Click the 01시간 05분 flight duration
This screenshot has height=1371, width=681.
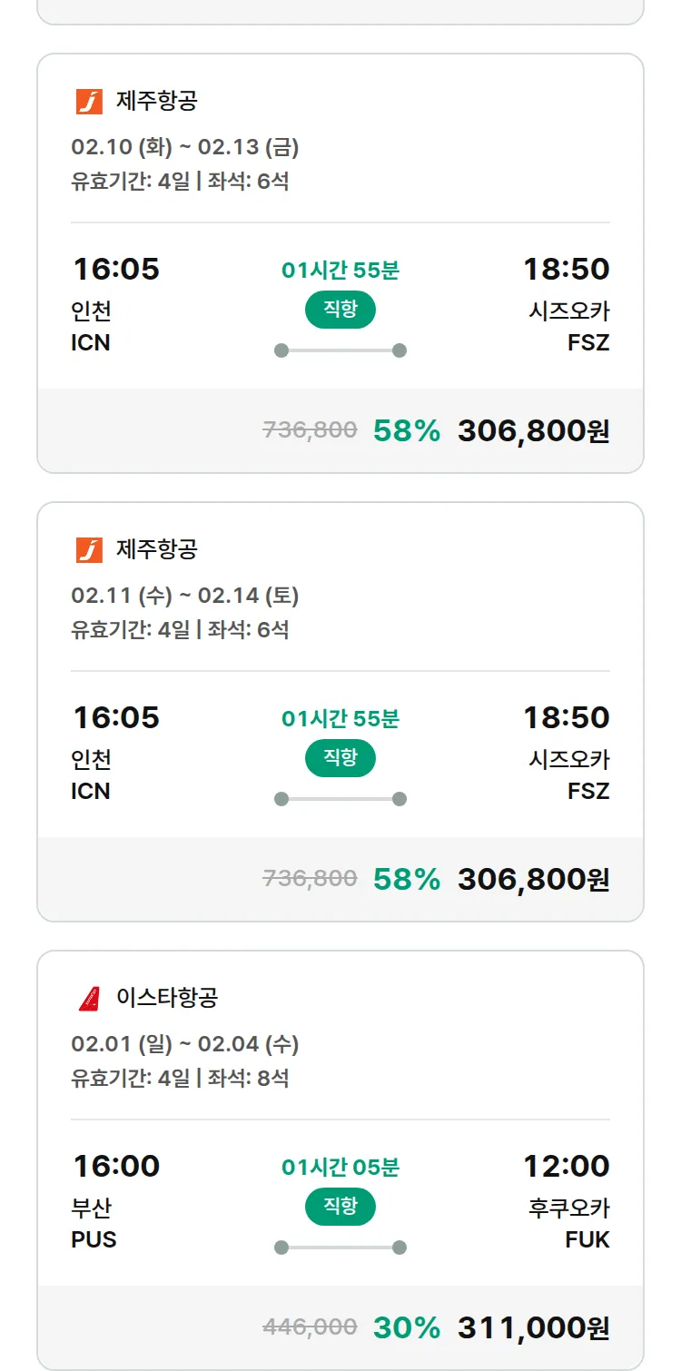pos(340,1167)
